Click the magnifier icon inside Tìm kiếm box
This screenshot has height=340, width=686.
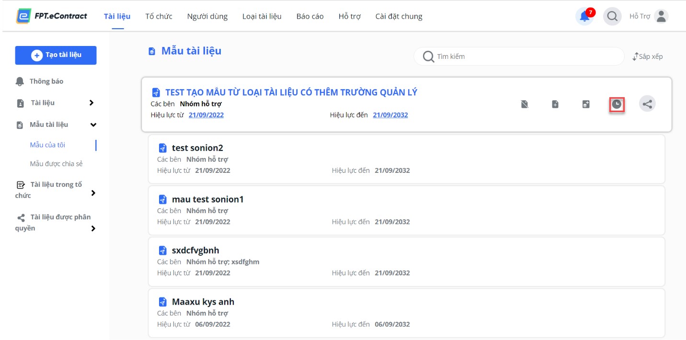429,57
